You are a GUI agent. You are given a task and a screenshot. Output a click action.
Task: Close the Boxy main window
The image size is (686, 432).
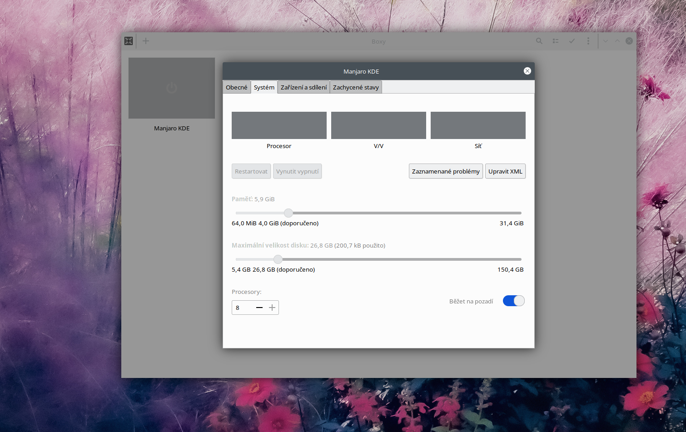click(x=629, y=41)
